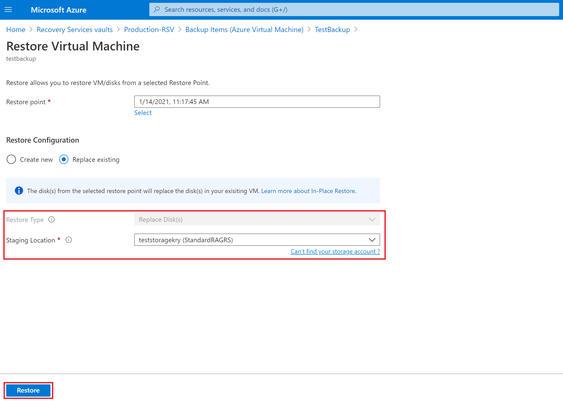The height and width of the screenshot is (401, 563).
Task: Click Can't find your storage account link
Action: [x=335, y=251]
